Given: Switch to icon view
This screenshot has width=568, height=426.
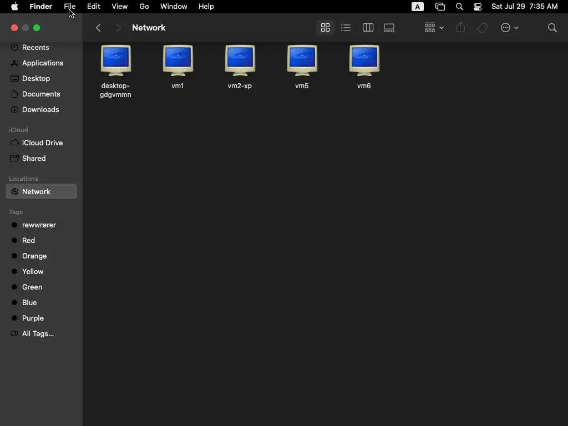Looking at the screenshot, I should tap(325, 28).
